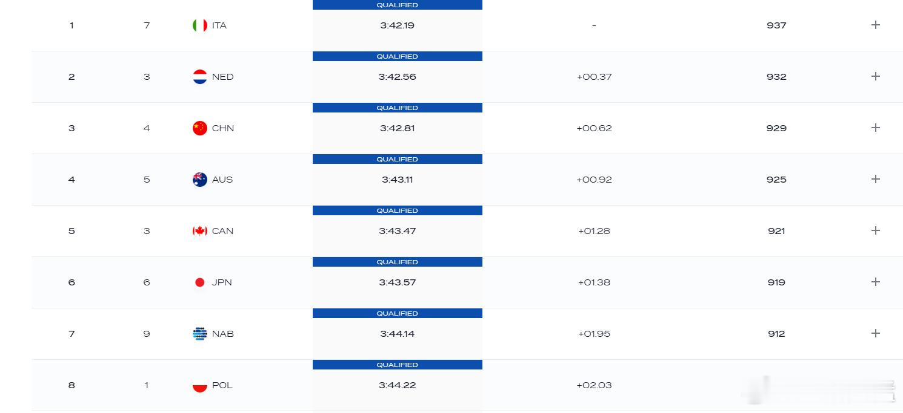
Task: Click the NAB neutral athletes icon
Action: pos(199,334)
